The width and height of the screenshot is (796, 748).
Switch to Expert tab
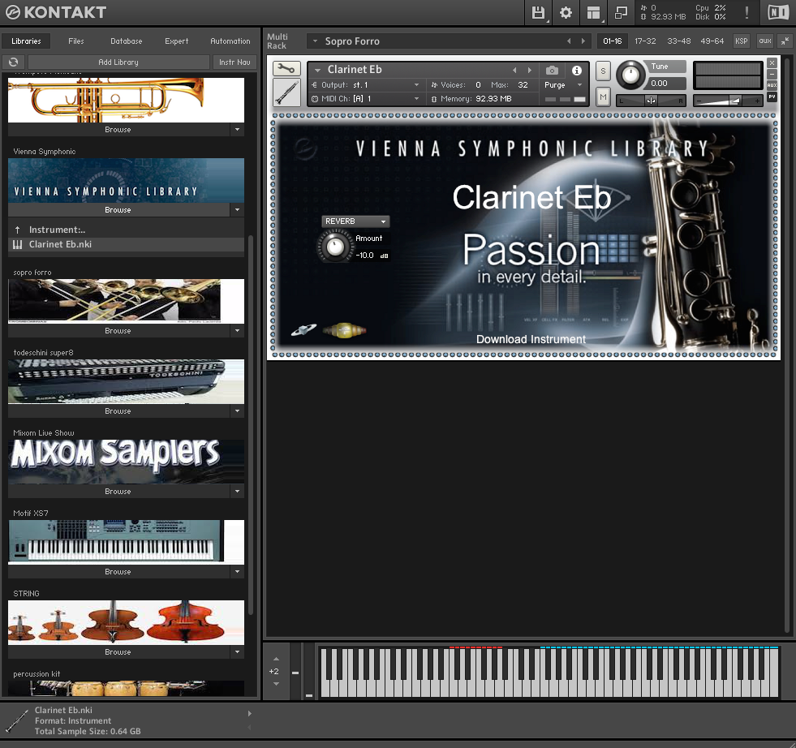[x=177, y=41]
